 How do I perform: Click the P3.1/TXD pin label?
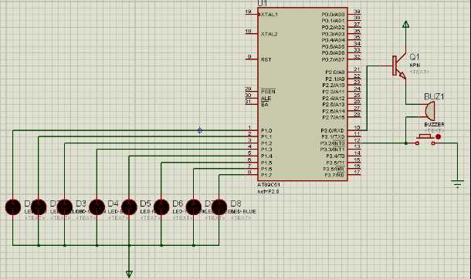coord(333,137)
